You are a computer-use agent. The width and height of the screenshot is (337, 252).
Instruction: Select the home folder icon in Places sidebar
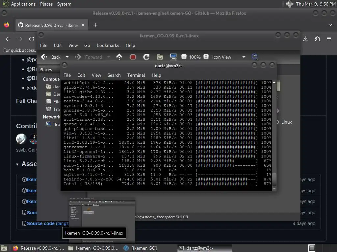(49, 87)
